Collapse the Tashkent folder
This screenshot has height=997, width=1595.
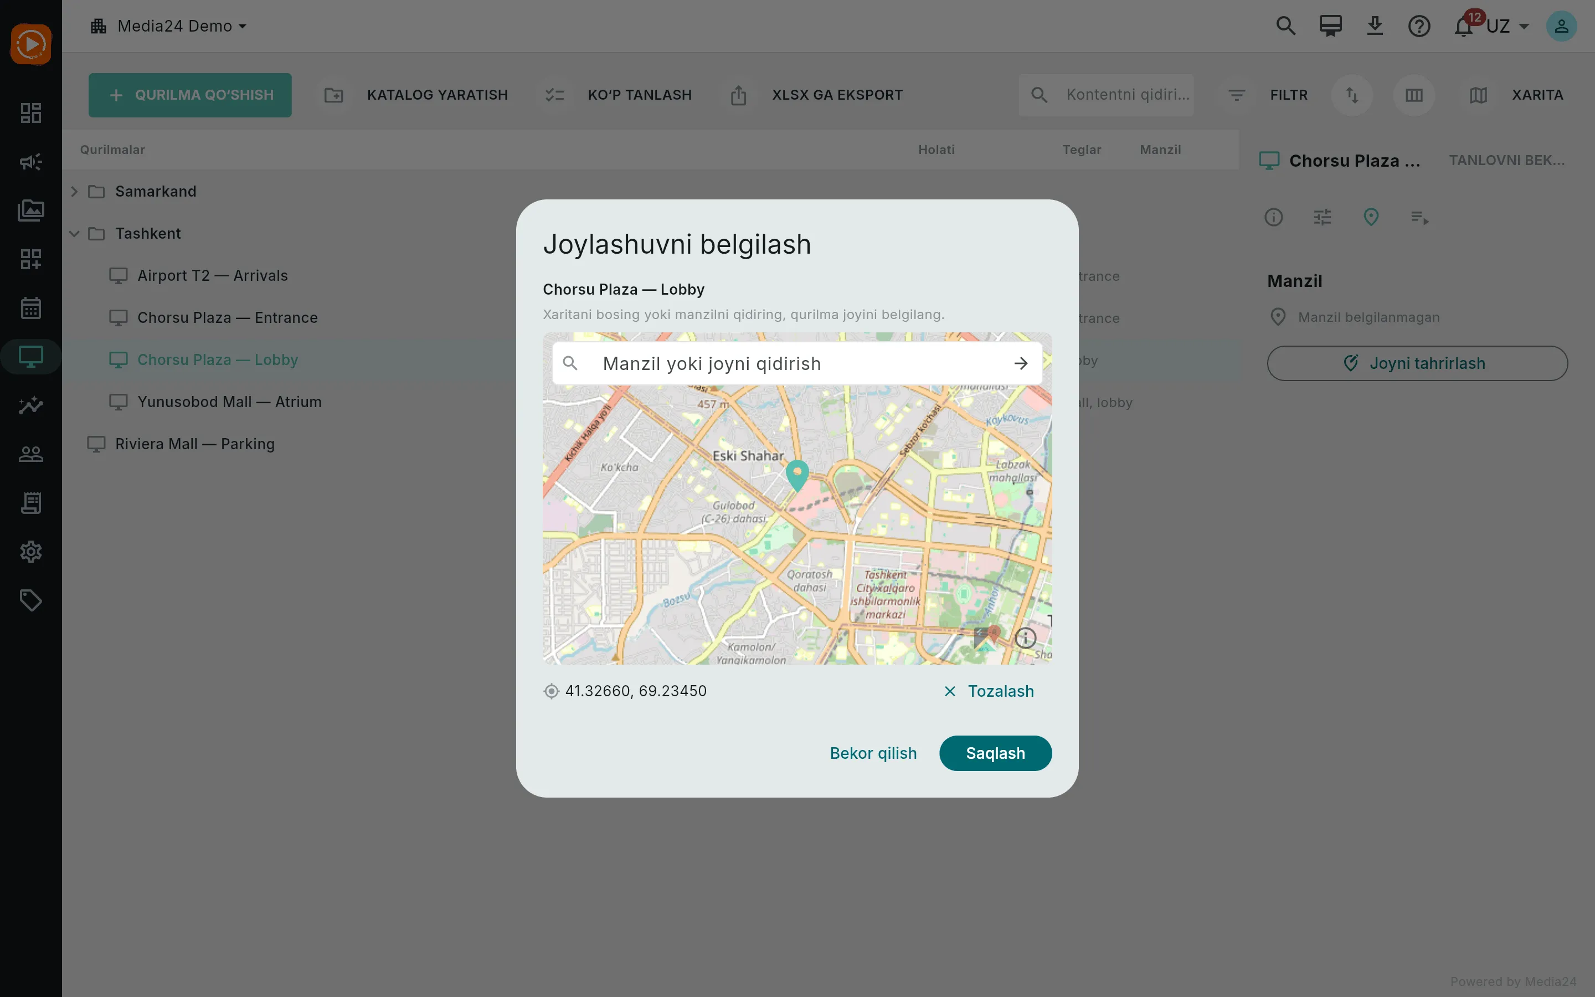(x=74, y=233)
